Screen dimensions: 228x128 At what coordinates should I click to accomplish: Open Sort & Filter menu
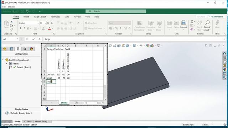tap(199, 26)
